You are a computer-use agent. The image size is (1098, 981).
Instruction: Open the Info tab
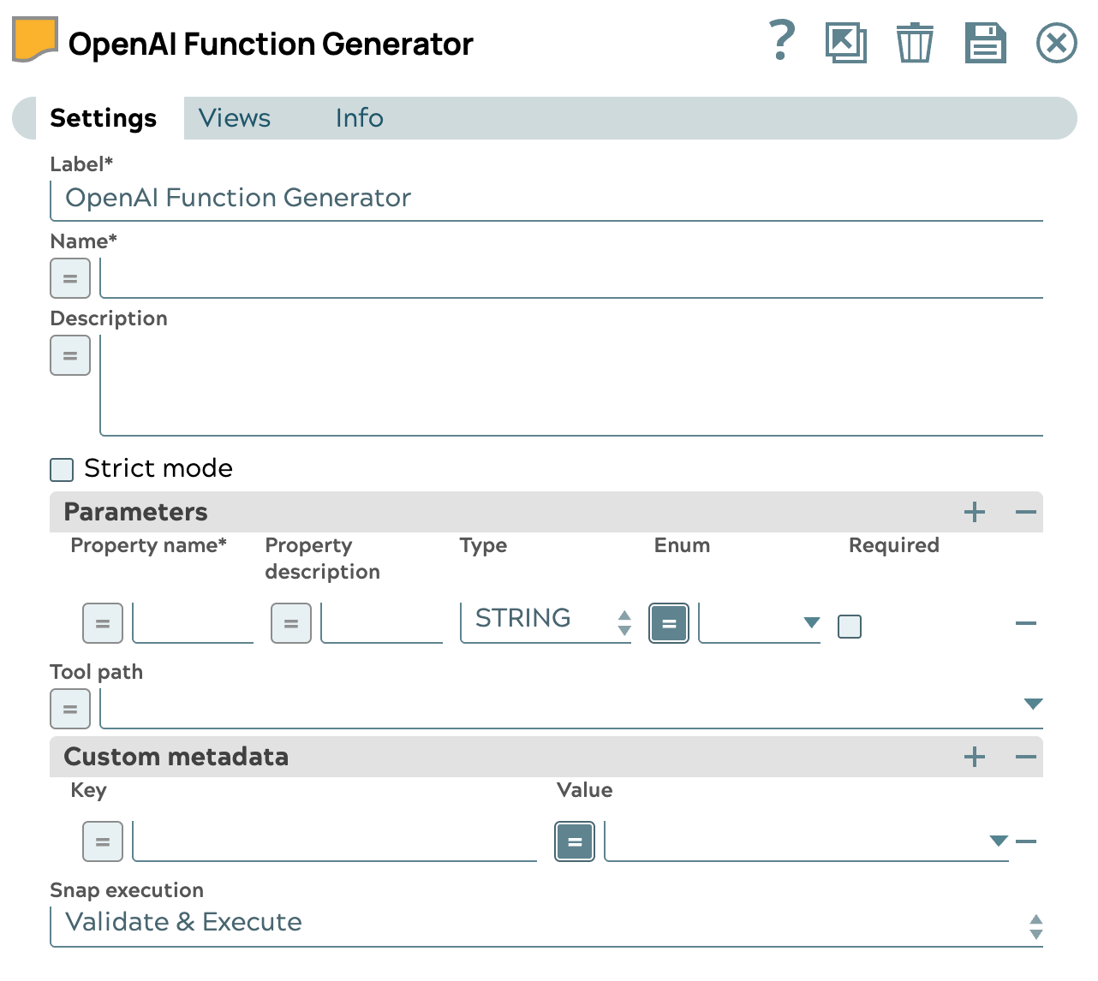tap(359, 118)
